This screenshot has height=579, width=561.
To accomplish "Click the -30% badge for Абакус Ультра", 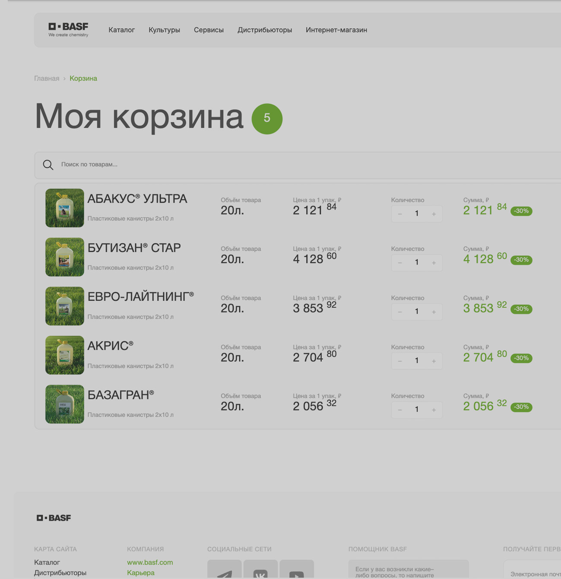I will pyautogui.click(x=521, y=211).
